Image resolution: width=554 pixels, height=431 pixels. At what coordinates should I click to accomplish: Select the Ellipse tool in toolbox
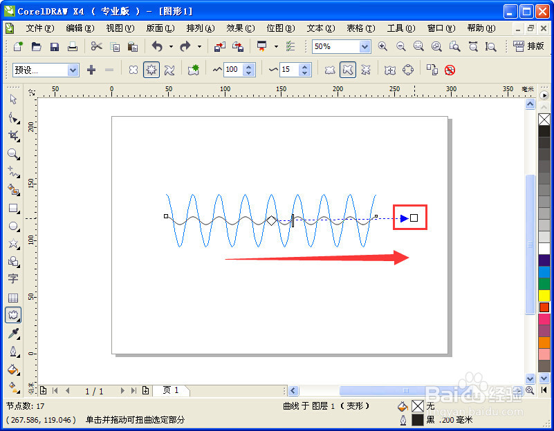tap(13, 226)
